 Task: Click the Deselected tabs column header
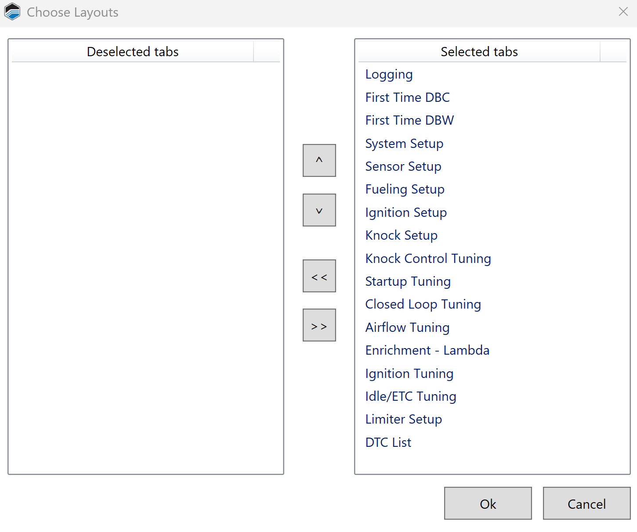(133, 52)
